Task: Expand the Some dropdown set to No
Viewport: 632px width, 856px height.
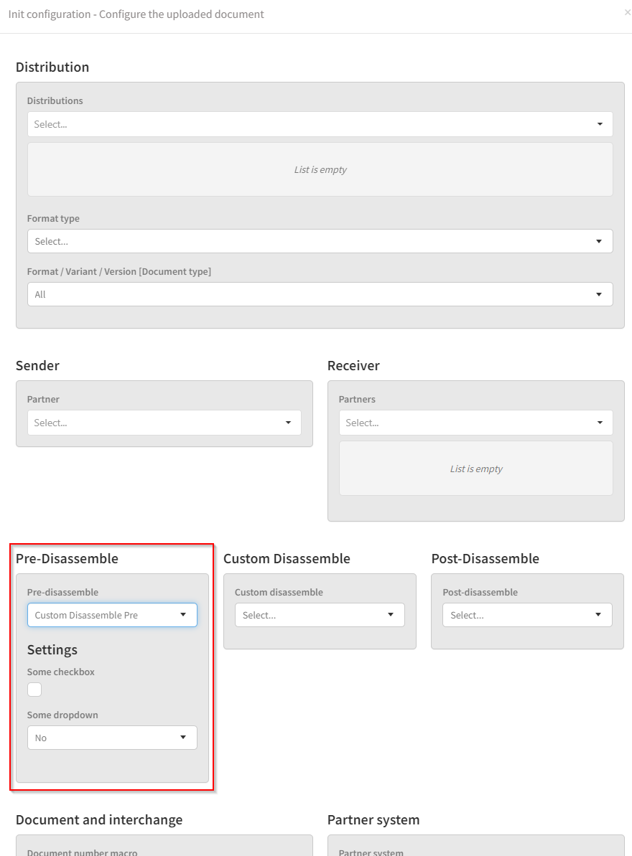Action: point(112,738)
